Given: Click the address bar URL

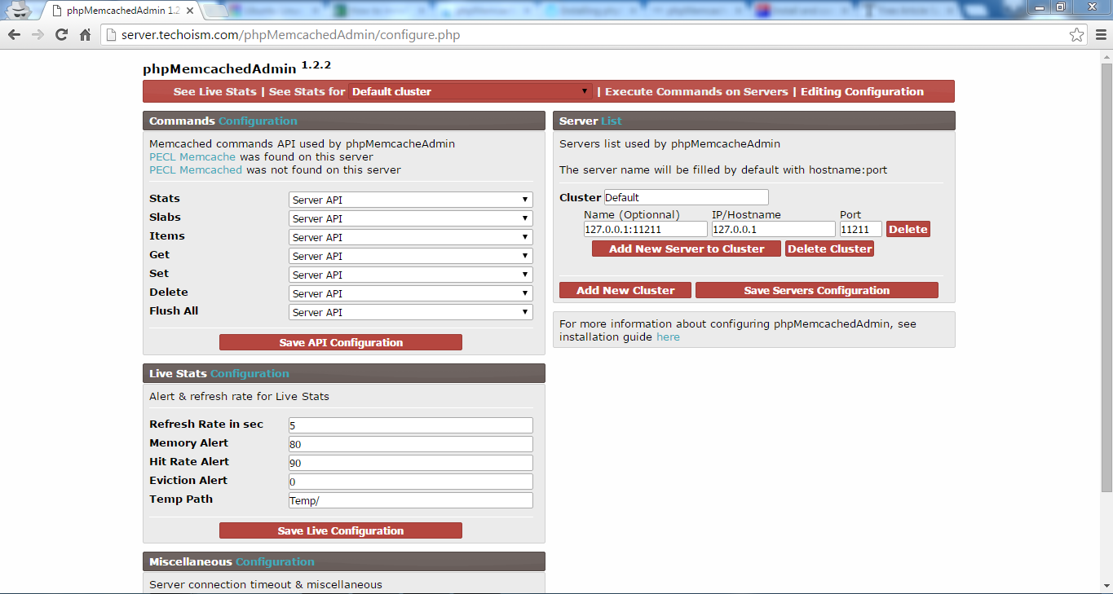Looking at the screenshot, I should (x=291, y=35).
